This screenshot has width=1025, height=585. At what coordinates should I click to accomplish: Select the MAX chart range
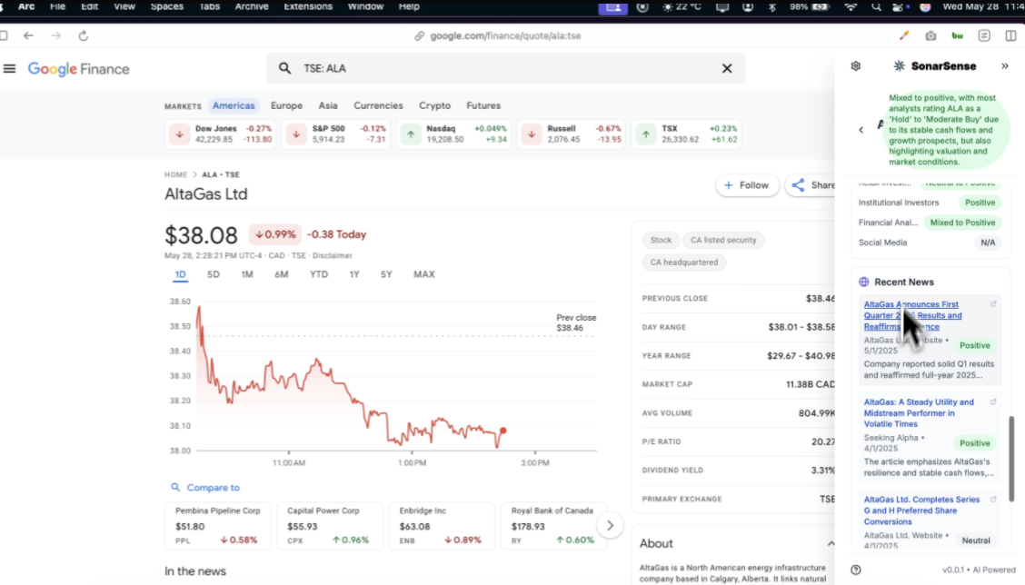pos(424,274)
